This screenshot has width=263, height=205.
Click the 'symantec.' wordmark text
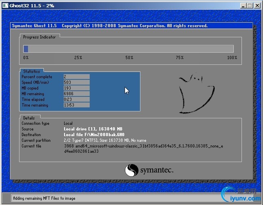(x=157, y=170)
